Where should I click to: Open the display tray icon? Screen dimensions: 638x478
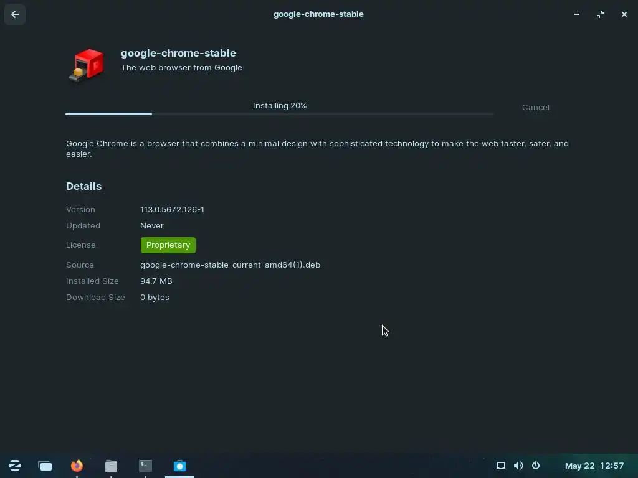click(501, 466)
